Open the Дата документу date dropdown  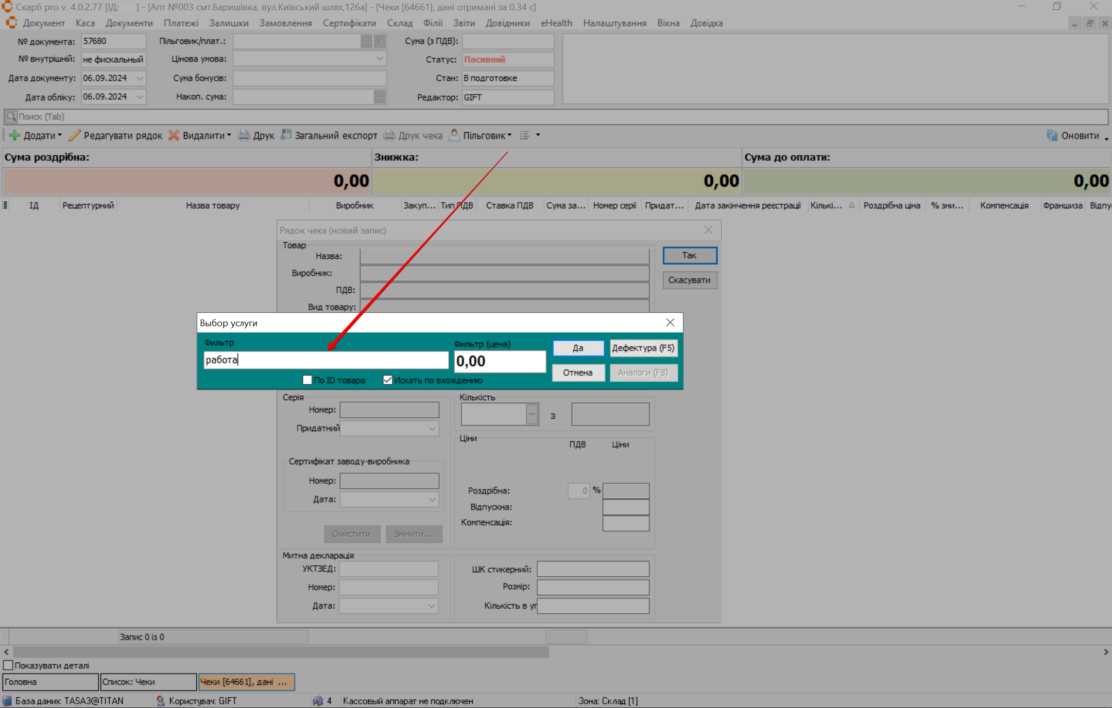(x=140, y=78)
